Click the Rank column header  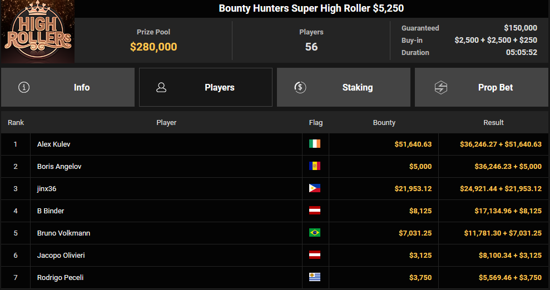point(16,123)
